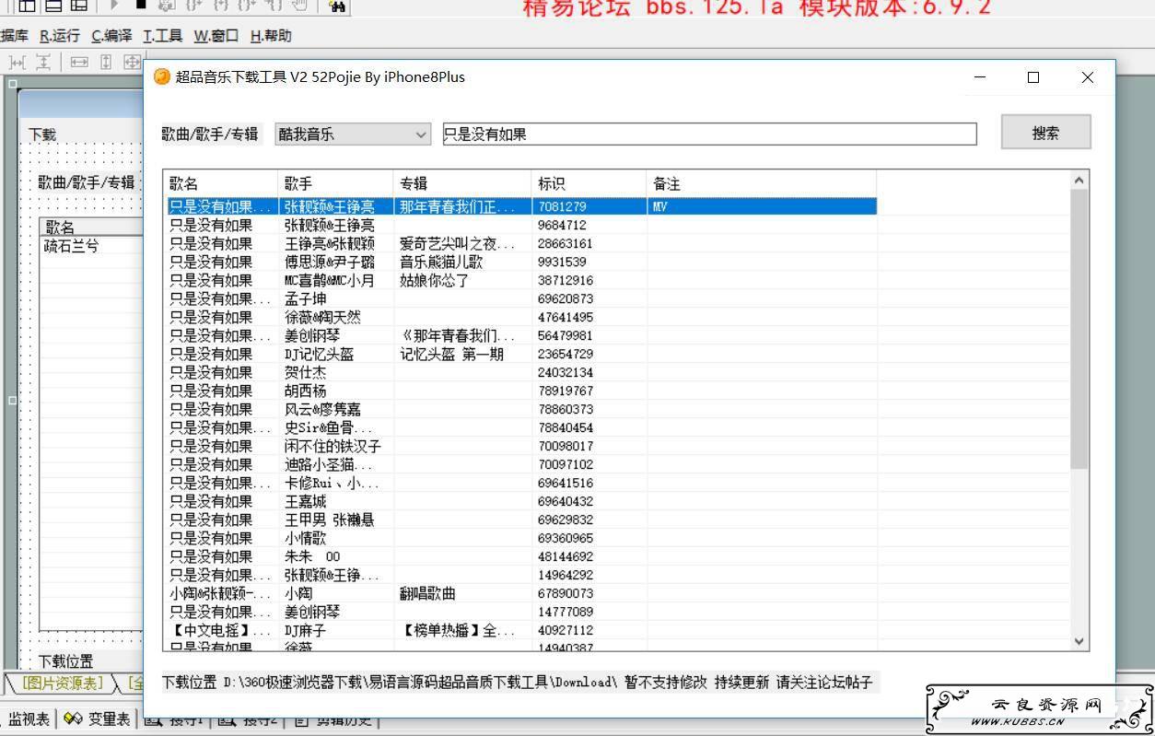Click the results list scrollbar up arrow
The width and height of the screenshot is (1155, 736).
click(1079, 181)
